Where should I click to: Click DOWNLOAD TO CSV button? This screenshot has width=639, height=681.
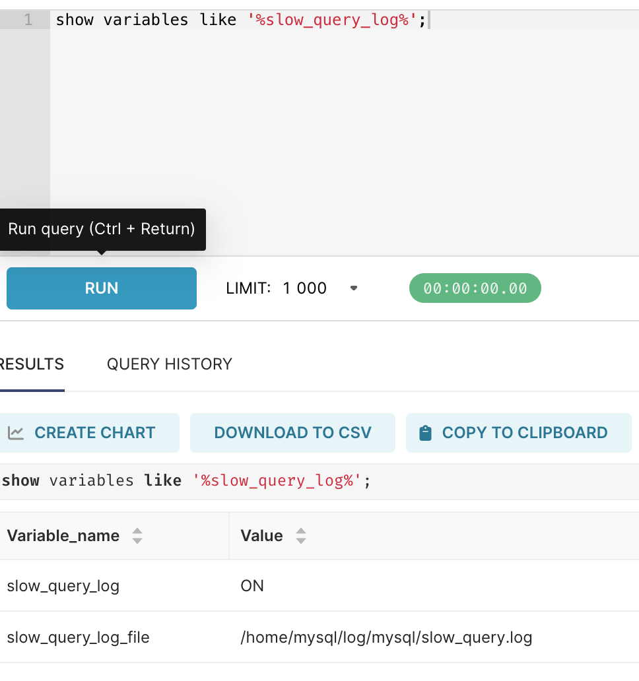coord(293,433)
